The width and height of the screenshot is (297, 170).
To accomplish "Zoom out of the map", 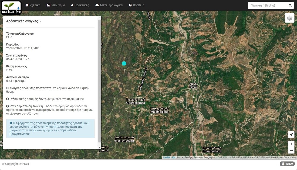I will 291,150.
